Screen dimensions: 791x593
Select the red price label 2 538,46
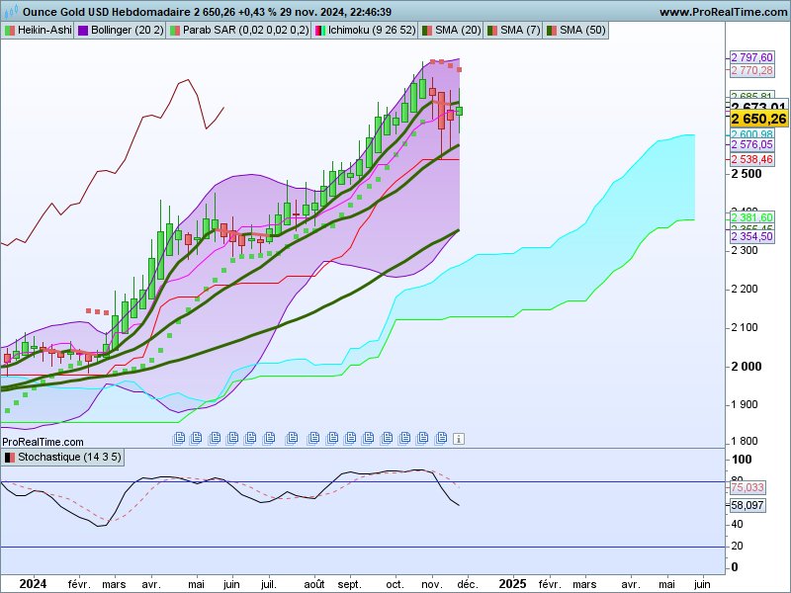751,159
